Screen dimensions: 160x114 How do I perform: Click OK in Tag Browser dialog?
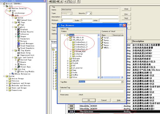(x=89, y=100)
